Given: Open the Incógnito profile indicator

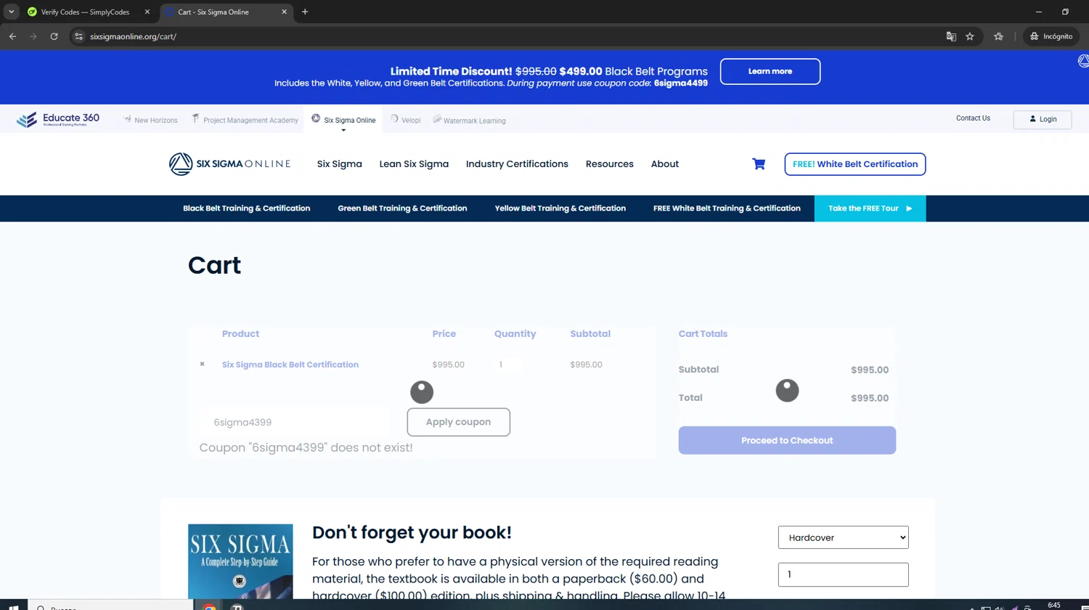Looking at the screenshot, I should (x=1051, y=36).
